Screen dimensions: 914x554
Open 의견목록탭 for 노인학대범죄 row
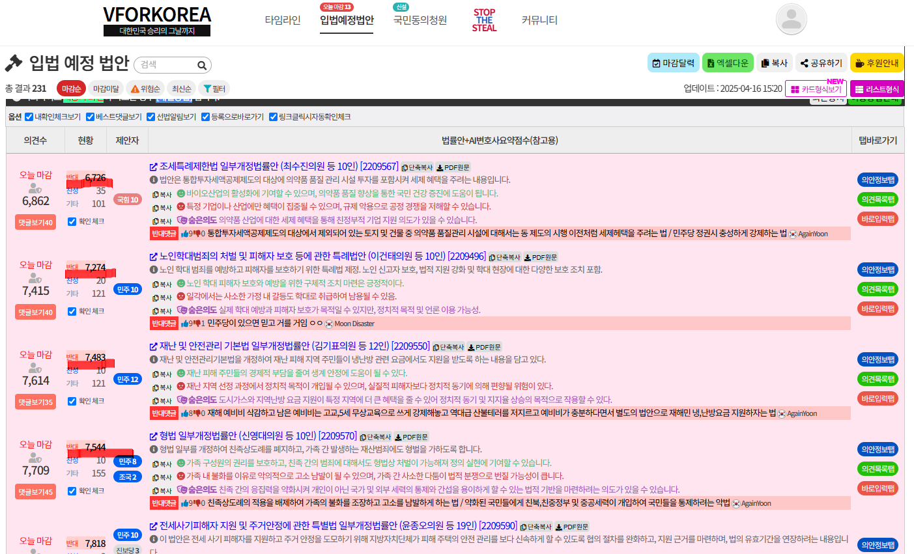[878, 289]
